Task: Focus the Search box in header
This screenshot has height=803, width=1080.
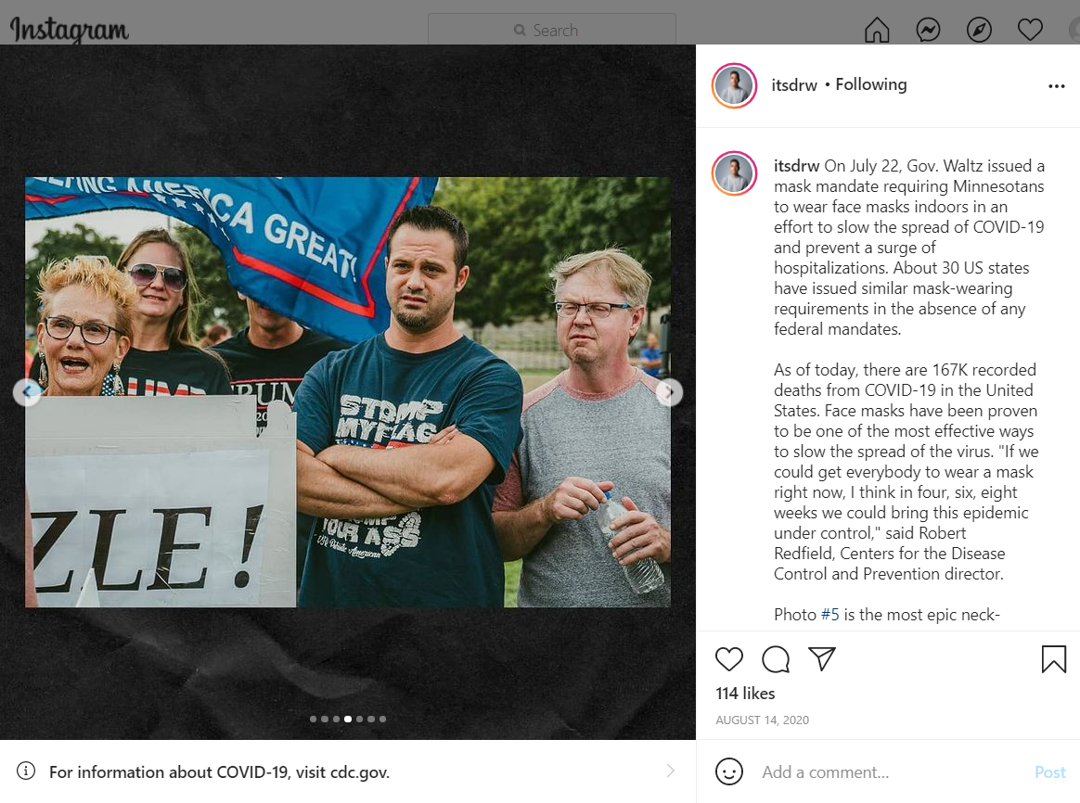Action: point(552,30)
